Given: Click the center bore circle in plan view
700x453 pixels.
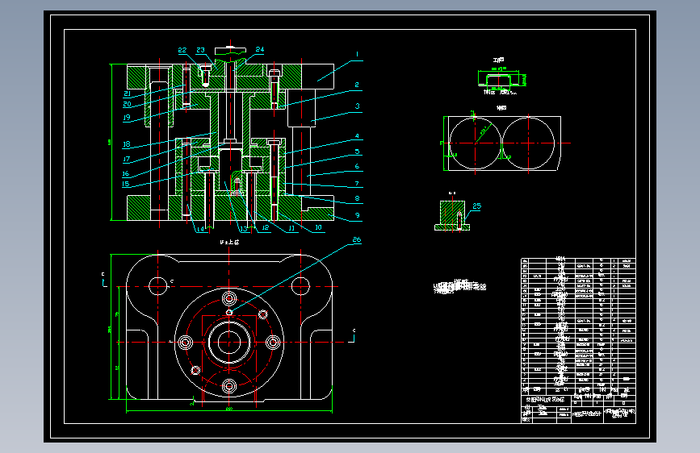Looking at the screenshot, I should (229, 343).
